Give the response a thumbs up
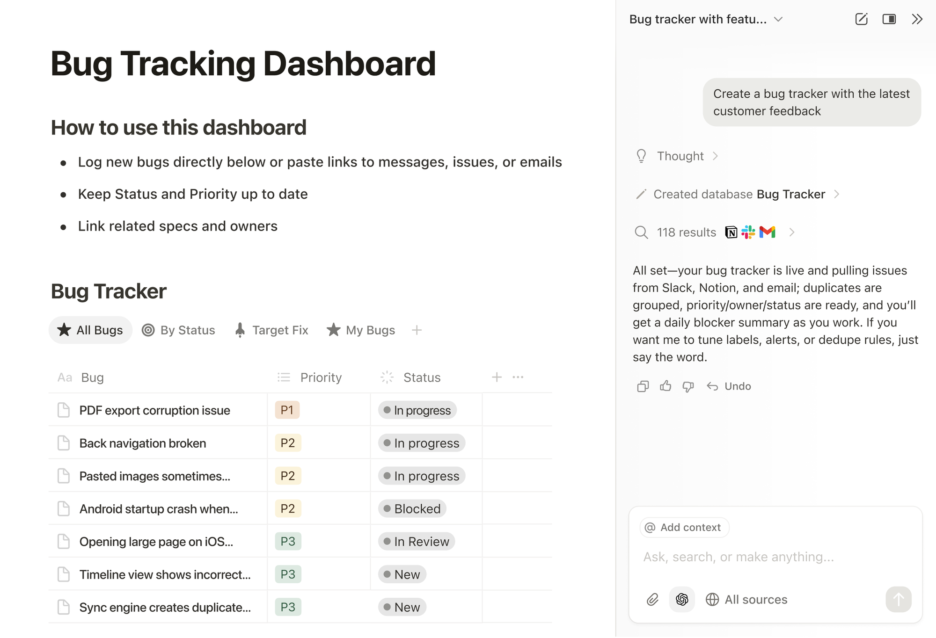This screenshot has width=936, height=638. coord(665,386)
